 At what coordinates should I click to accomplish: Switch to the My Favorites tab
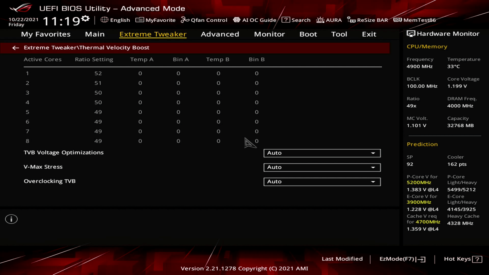(x=46, y=34)
